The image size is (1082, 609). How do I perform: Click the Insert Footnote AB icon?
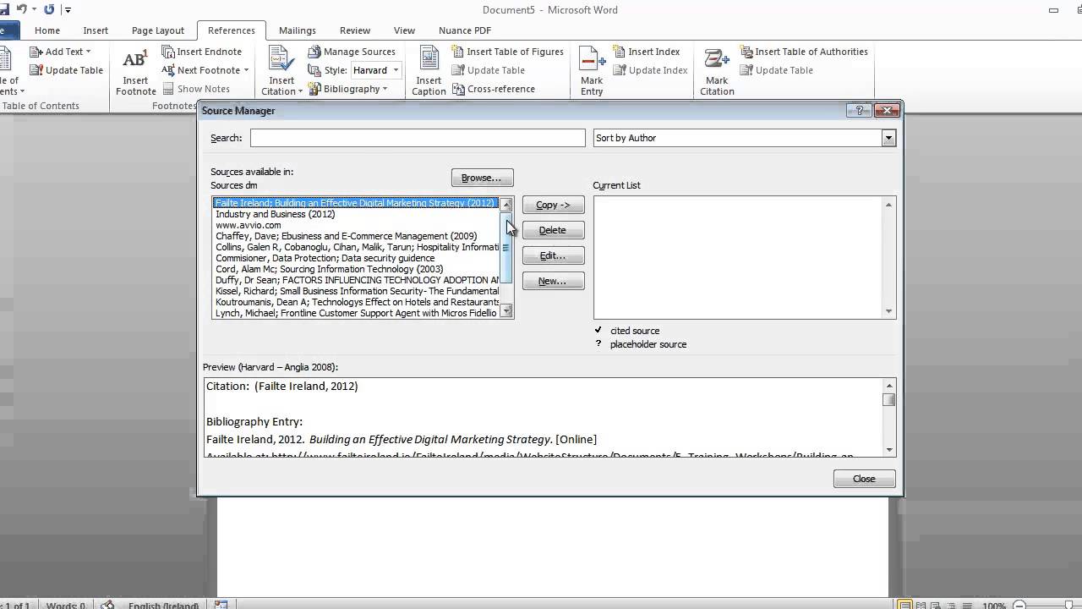pyautogui.click(x=134, y=61)
